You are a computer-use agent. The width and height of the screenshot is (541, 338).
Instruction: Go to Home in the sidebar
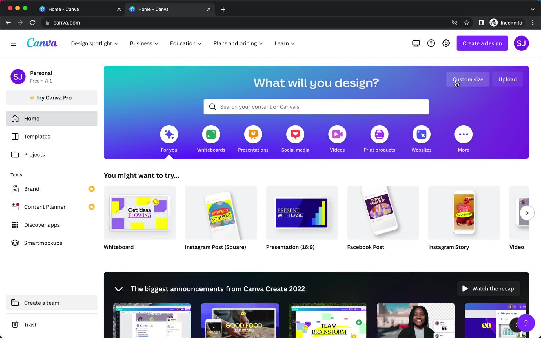(x=52, y=119)
